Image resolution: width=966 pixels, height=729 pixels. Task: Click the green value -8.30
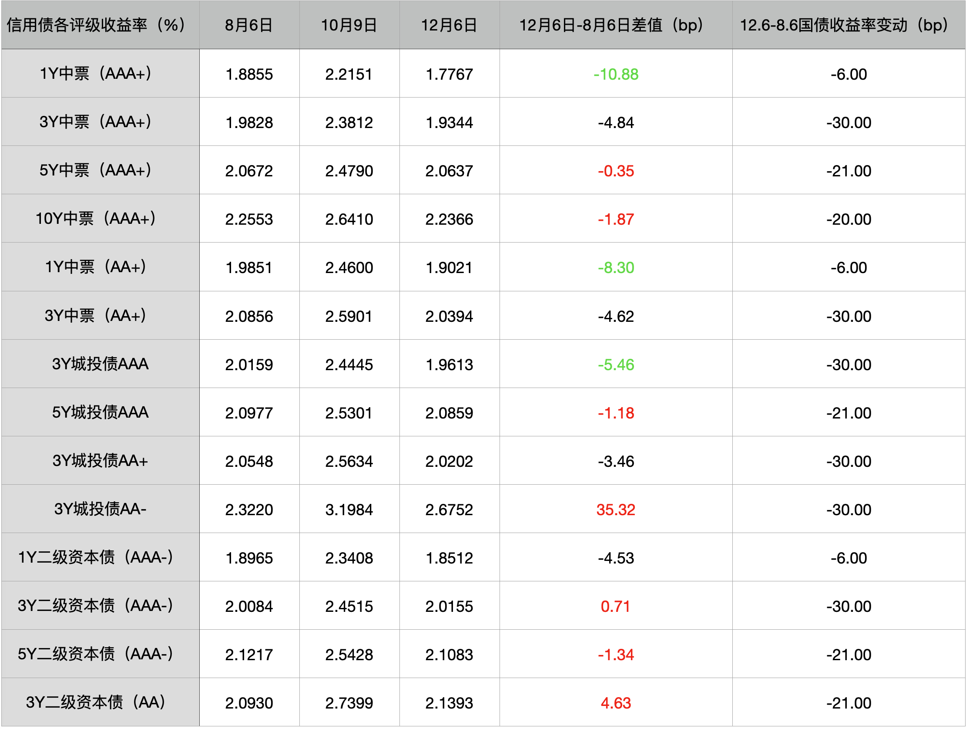click(616, 267)
